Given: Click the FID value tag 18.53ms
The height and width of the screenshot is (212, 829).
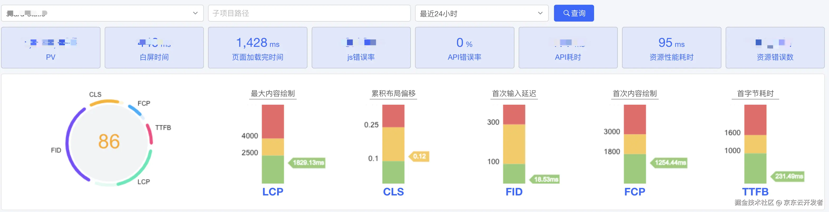Looking at the screenshot, I should [546, 179].
